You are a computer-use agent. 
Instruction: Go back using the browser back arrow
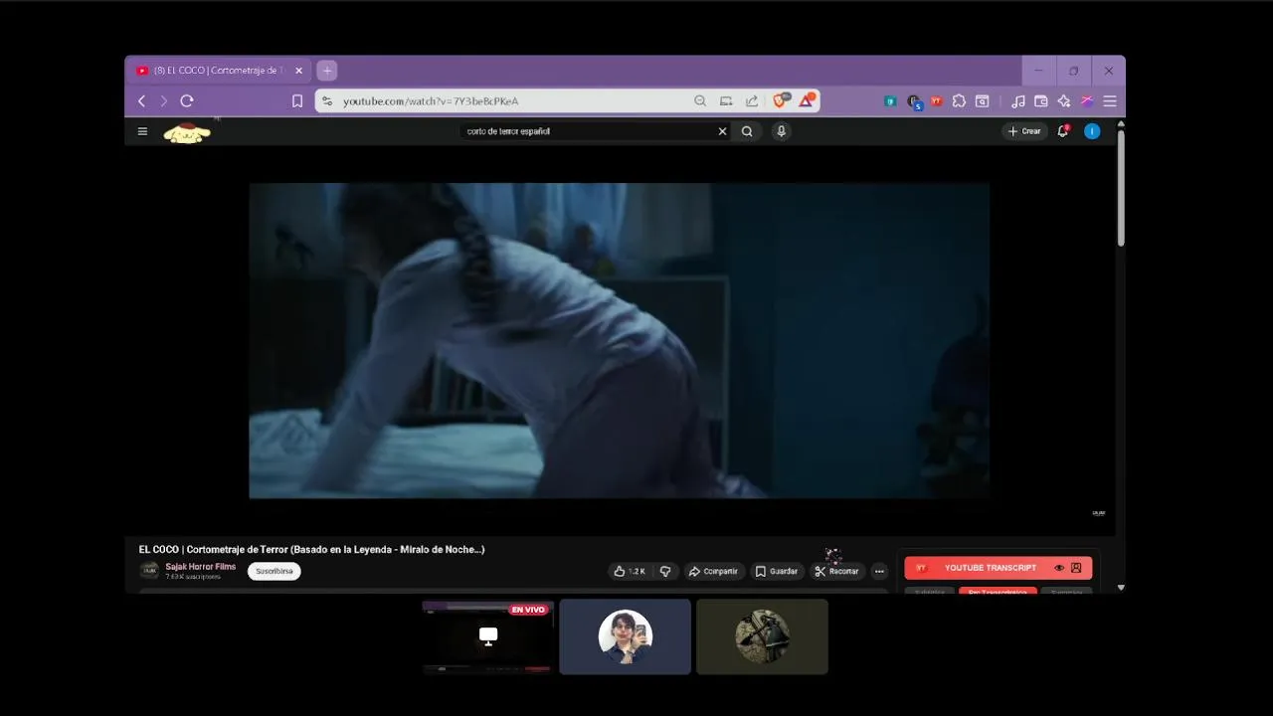(x=141, y=100)
